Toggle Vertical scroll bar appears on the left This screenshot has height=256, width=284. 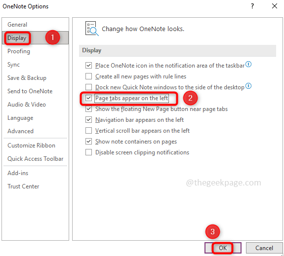pos(88,131)
